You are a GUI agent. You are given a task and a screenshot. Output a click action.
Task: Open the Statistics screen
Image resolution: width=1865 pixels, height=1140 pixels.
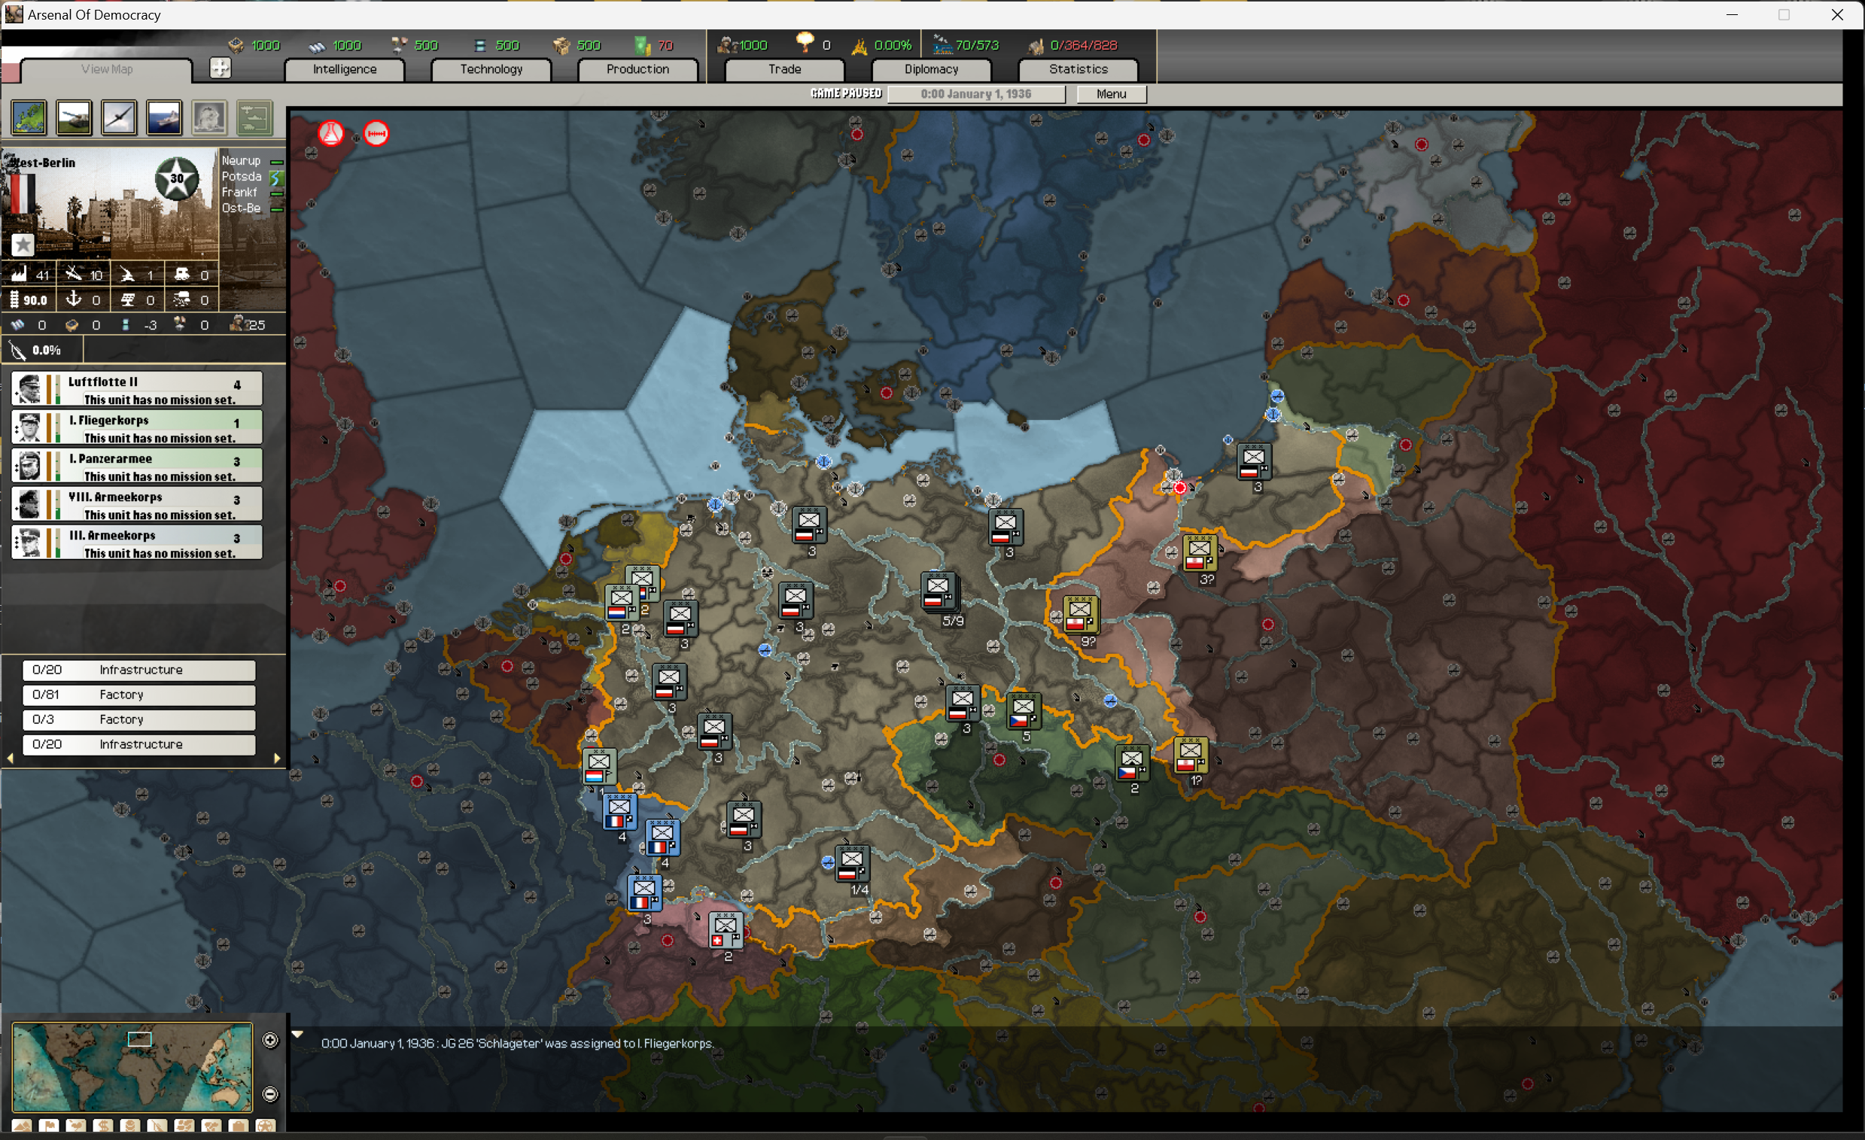coord(1079,69)
